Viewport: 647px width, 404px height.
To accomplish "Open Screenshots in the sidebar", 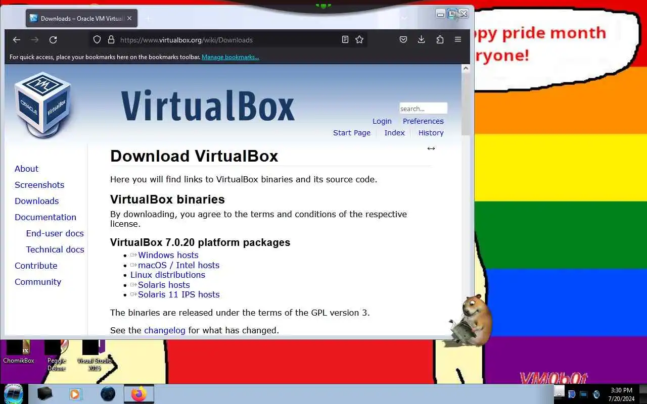I will click(x=39, y=185).
